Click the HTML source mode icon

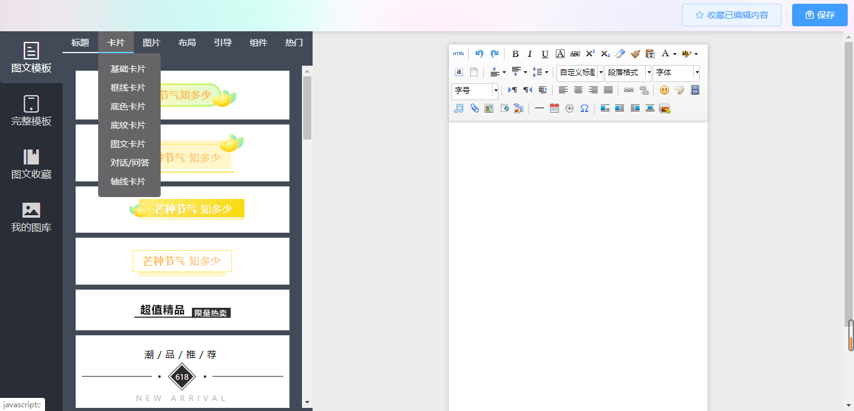[459, 54]
